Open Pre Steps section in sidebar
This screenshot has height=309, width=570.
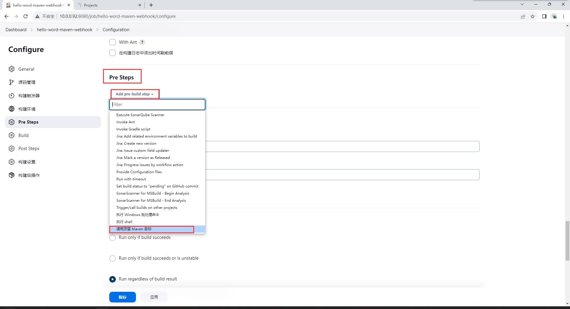[x=53, y=122]
